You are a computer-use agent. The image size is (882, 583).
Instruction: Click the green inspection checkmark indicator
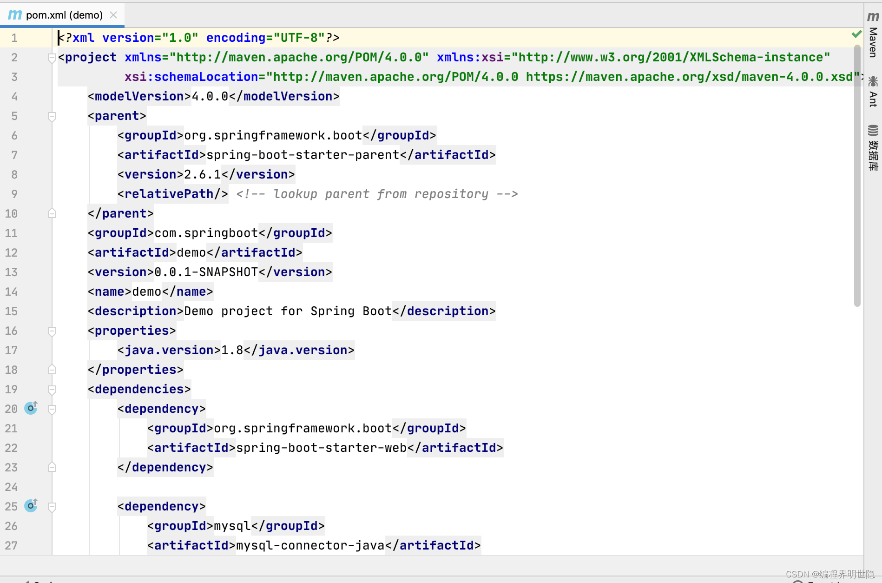pyautogui.click(x=856, y=34)
